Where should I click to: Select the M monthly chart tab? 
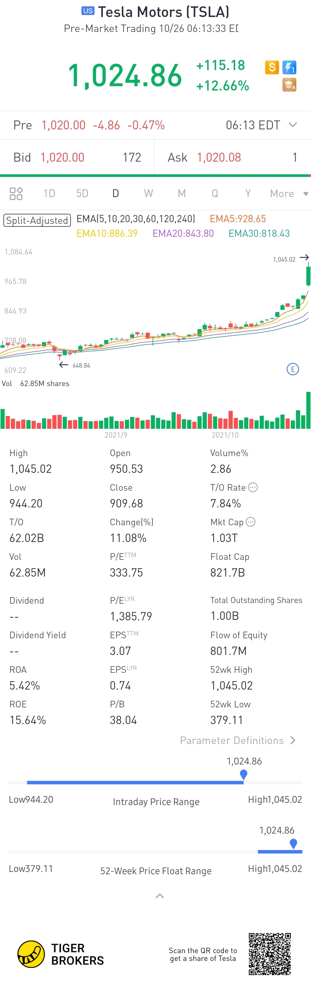point(181,194)
